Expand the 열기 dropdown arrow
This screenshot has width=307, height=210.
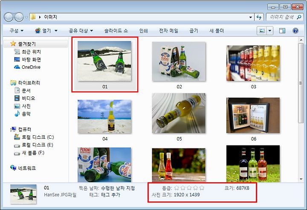(56, 31)
